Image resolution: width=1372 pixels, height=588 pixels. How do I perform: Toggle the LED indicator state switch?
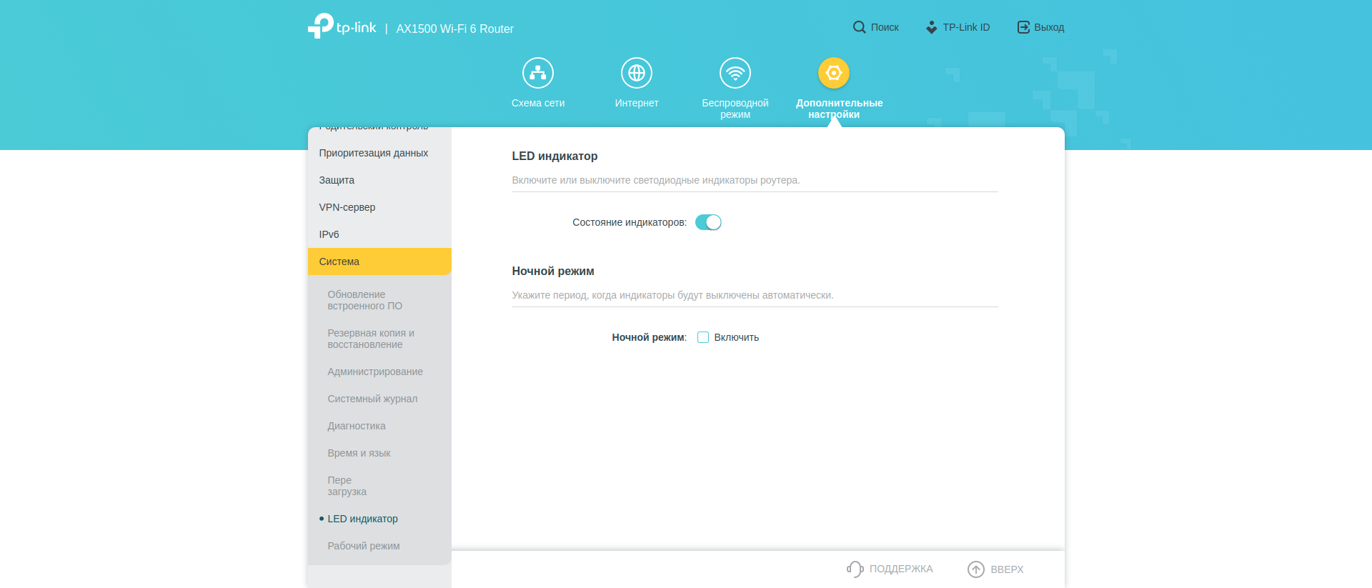tap(708, 222)
